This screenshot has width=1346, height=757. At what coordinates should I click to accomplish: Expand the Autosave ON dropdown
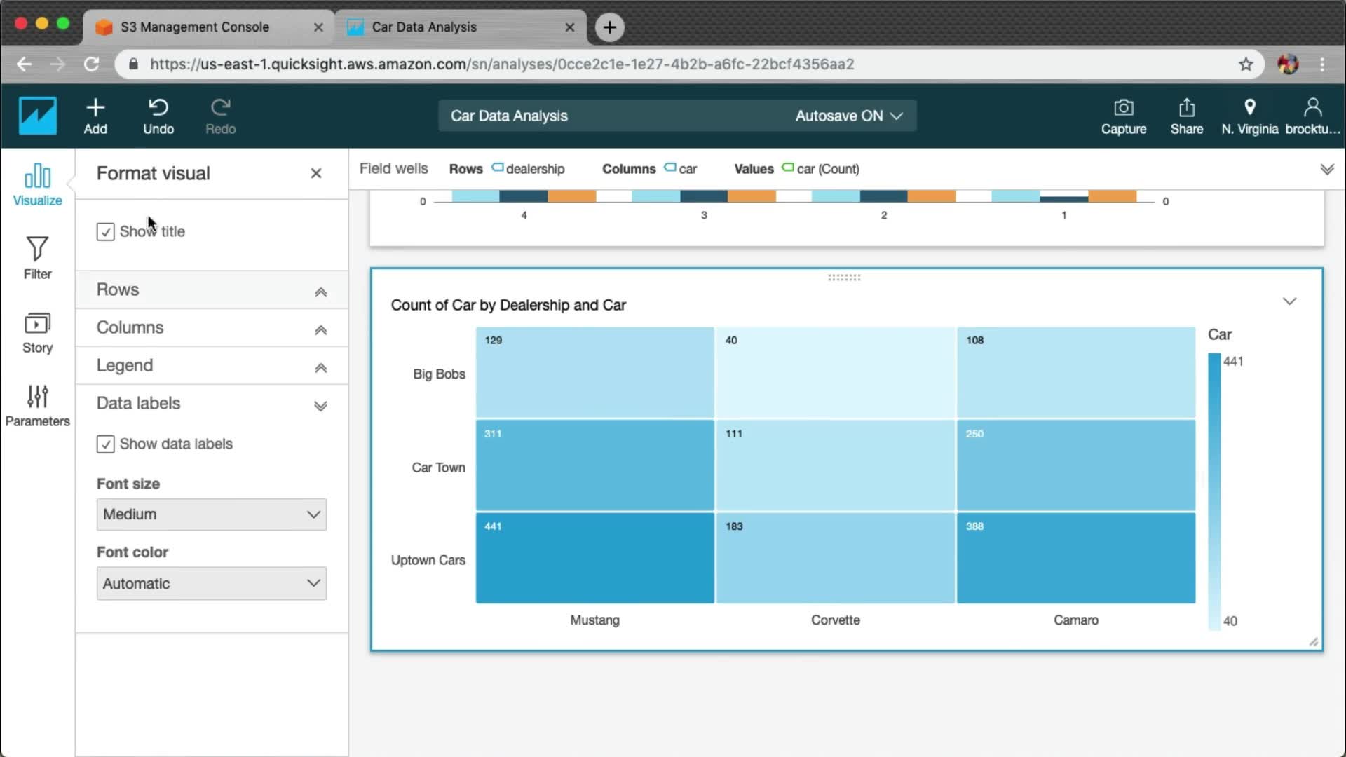(848, 116)
